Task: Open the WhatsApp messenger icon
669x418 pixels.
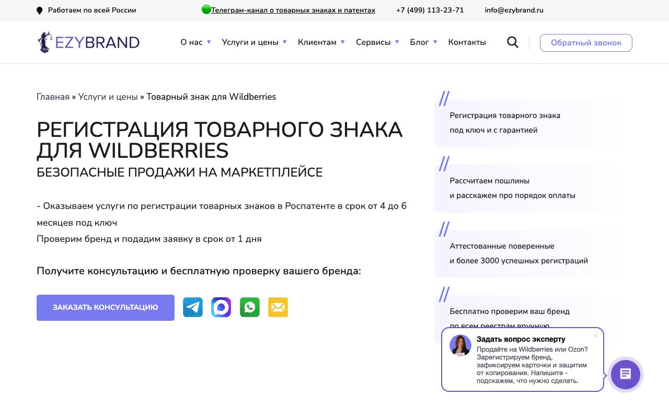Action: (250, 307)
